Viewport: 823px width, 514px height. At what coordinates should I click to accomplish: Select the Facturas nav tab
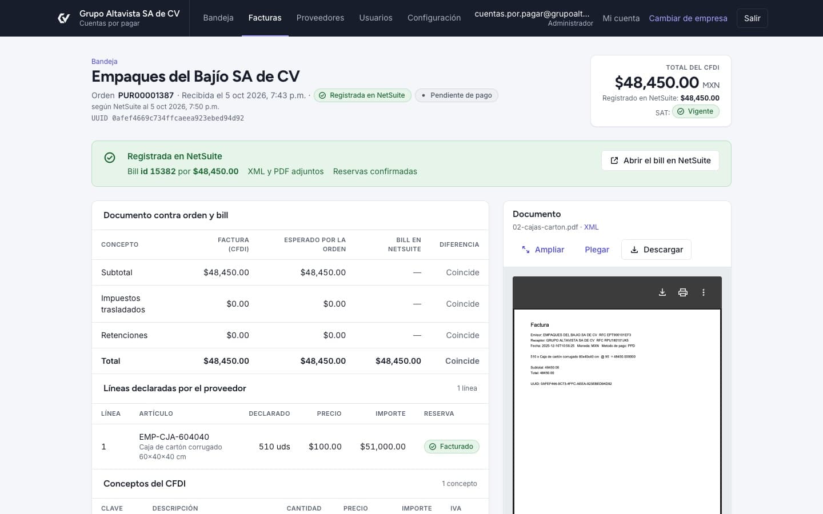click(265, 18)
